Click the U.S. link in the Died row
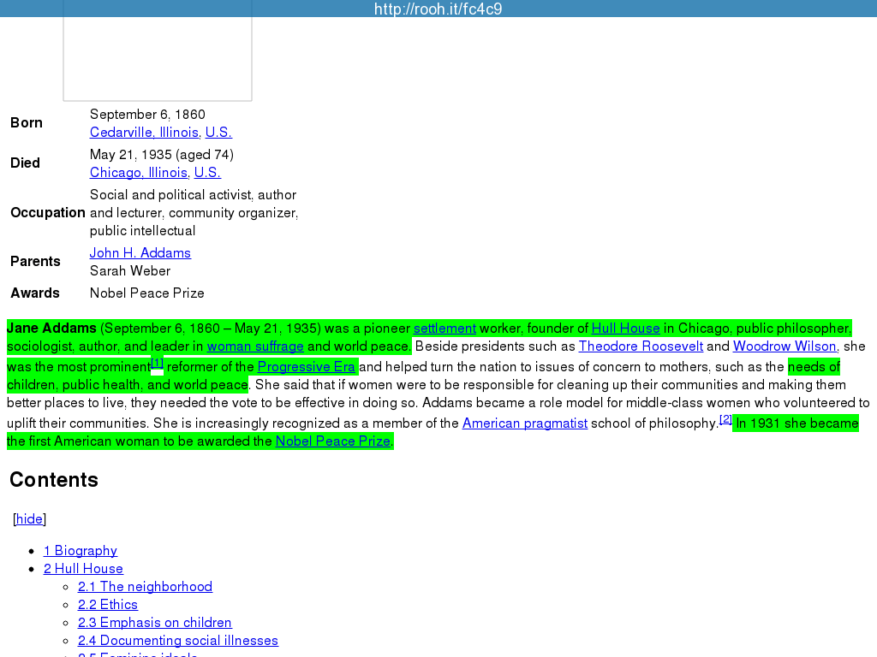The image size is (877, 657). tap(207, 173)
